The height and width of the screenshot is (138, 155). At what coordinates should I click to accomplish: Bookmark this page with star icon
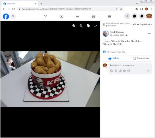(121, 9)
